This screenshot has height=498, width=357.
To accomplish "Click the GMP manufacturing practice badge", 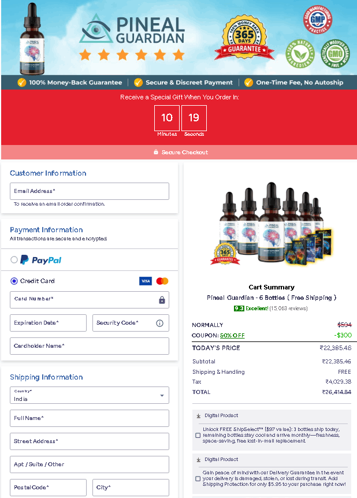I will [317, 19].
